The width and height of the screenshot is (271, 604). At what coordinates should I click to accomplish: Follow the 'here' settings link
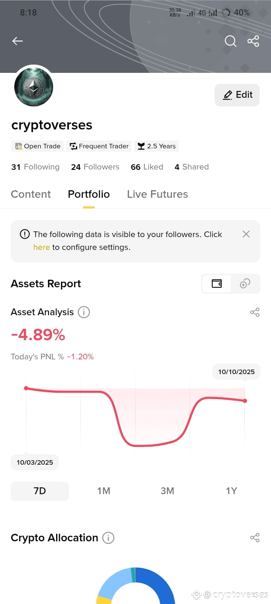(41, 247)
